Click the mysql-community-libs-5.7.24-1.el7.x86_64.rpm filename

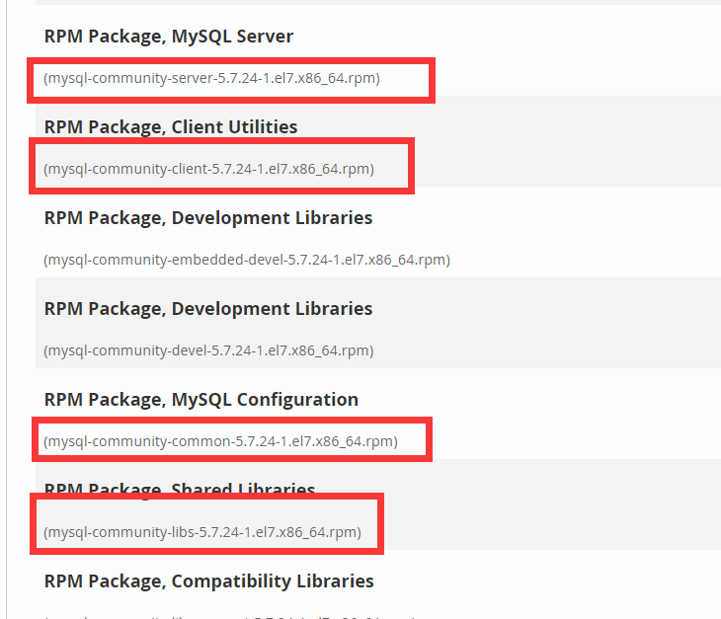(x=202, y=532)
